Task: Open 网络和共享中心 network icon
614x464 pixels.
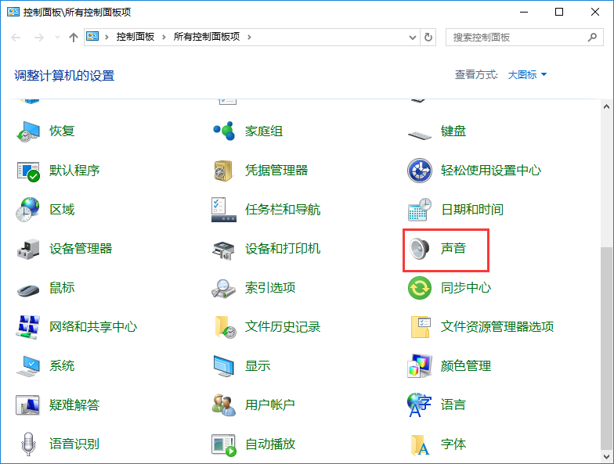Action: pos(29,327)
